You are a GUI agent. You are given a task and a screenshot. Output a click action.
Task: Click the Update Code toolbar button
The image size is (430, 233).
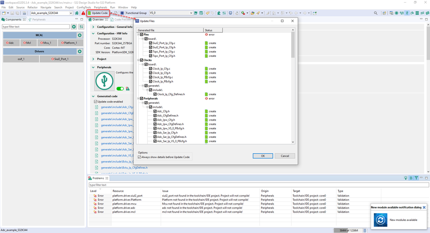pyautogui.click(x=98, y=13)
